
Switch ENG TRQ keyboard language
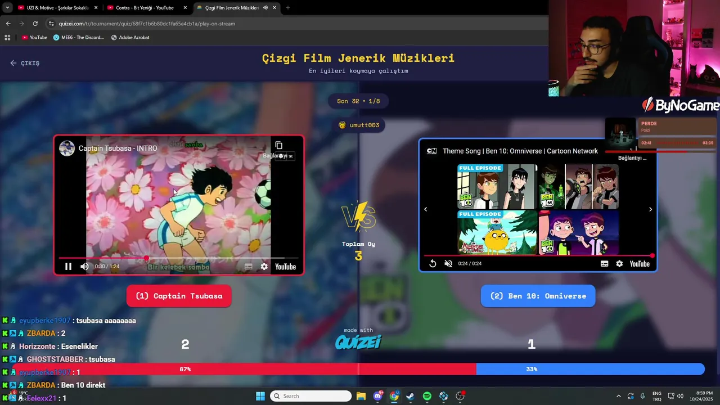pos(657,396)
